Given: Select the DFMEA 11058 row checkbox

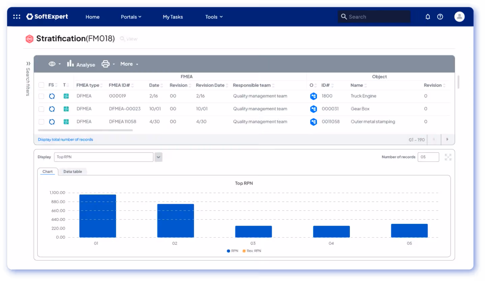Looking at the screenshot, I should pos(41,122).
